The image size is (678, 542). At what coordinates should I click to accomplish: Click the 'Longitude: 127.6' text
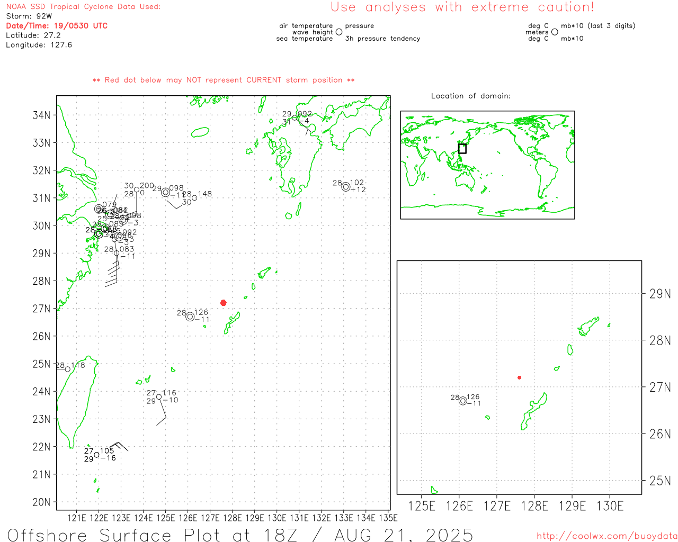click(39, 45)
